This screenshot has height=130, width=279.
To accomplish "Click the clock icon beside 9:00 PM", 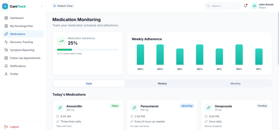I will click(206, 116).
